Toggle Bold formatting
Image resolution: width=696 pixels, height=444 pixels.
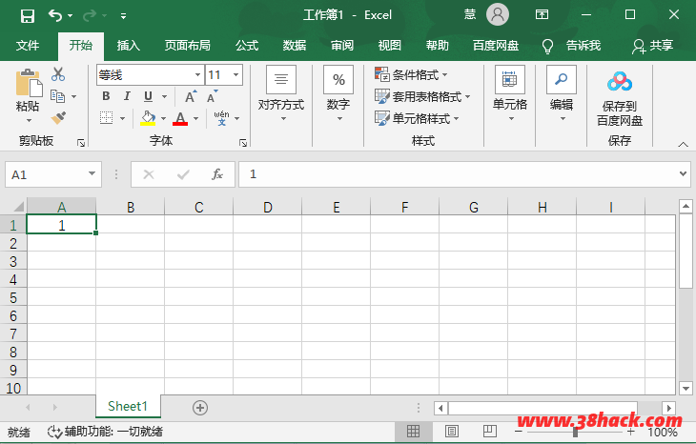point(106,96)
